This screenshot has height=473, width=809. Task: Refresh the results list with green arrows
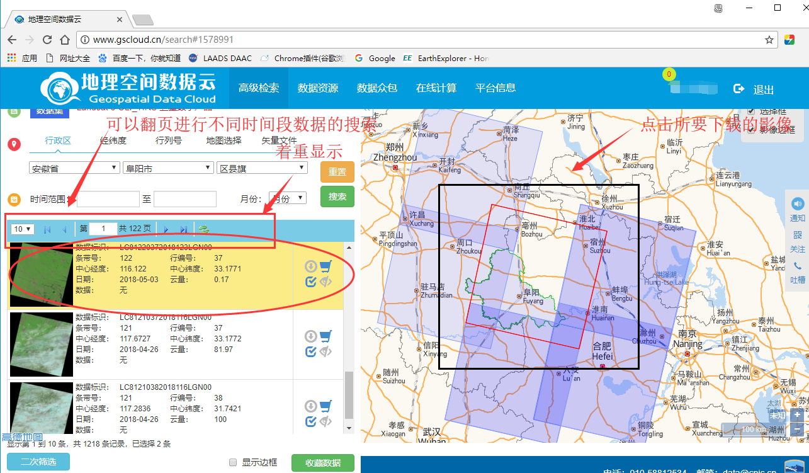point(204,229)
